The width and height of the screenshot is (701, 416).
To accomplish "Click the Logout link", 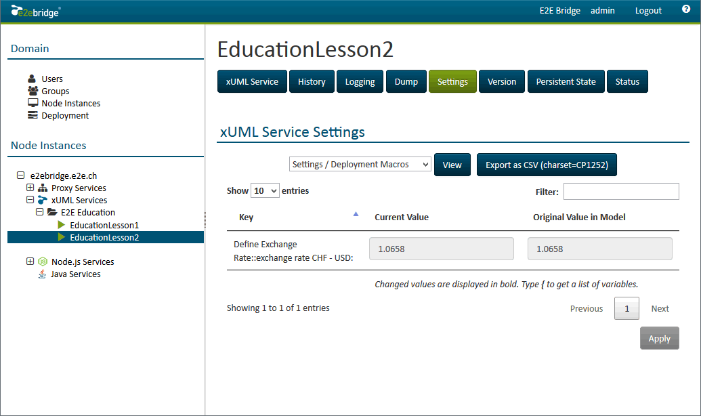I will point(648,11).
